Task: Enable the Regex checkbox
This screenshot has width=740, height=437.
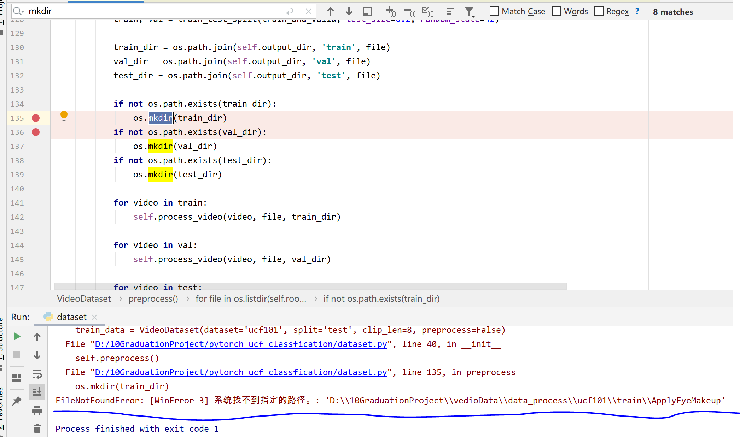Action: (x=599, y=11)
